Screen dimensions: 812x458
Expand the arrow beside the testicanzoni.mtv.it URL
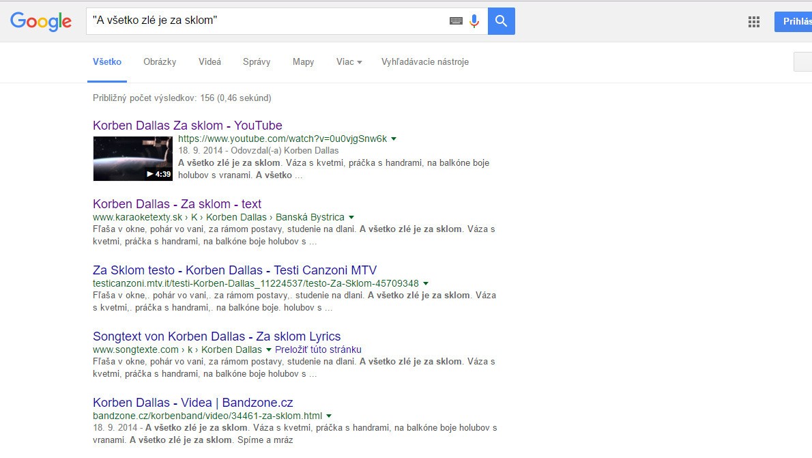point(426,283)
